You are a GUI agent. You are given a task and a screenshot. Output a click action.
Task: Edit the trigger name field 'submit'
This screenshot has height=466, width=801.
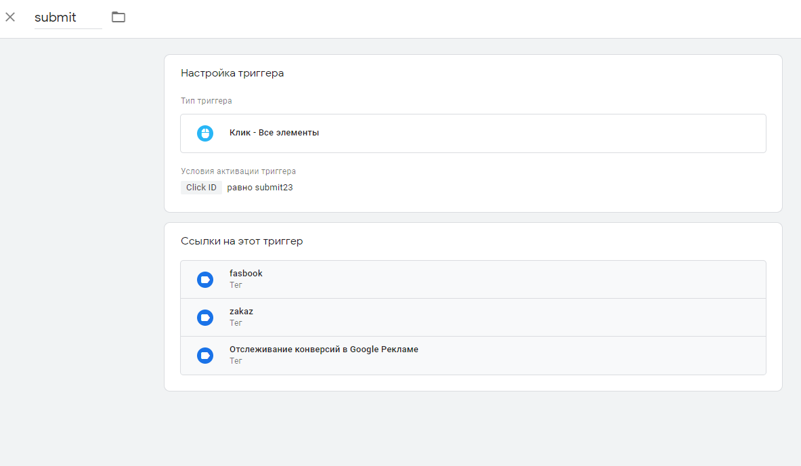coord(68,18)
